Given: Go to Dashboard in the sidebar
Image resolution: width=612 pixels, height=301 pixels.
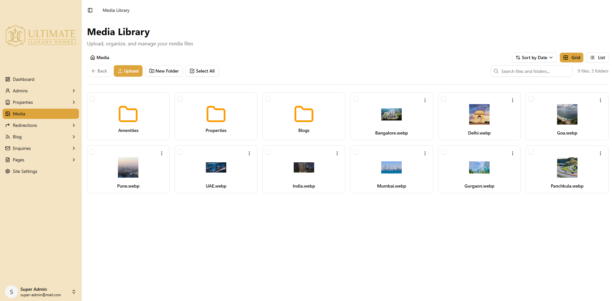Looking at the screenshot, I should coord(23,79).
